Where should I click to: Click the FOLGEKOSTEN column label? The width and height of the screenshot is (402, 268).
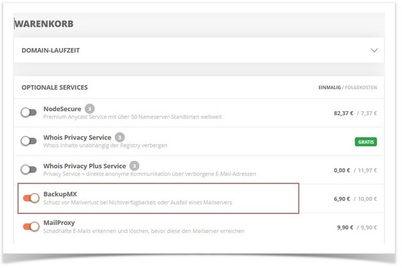pos(361,88)
